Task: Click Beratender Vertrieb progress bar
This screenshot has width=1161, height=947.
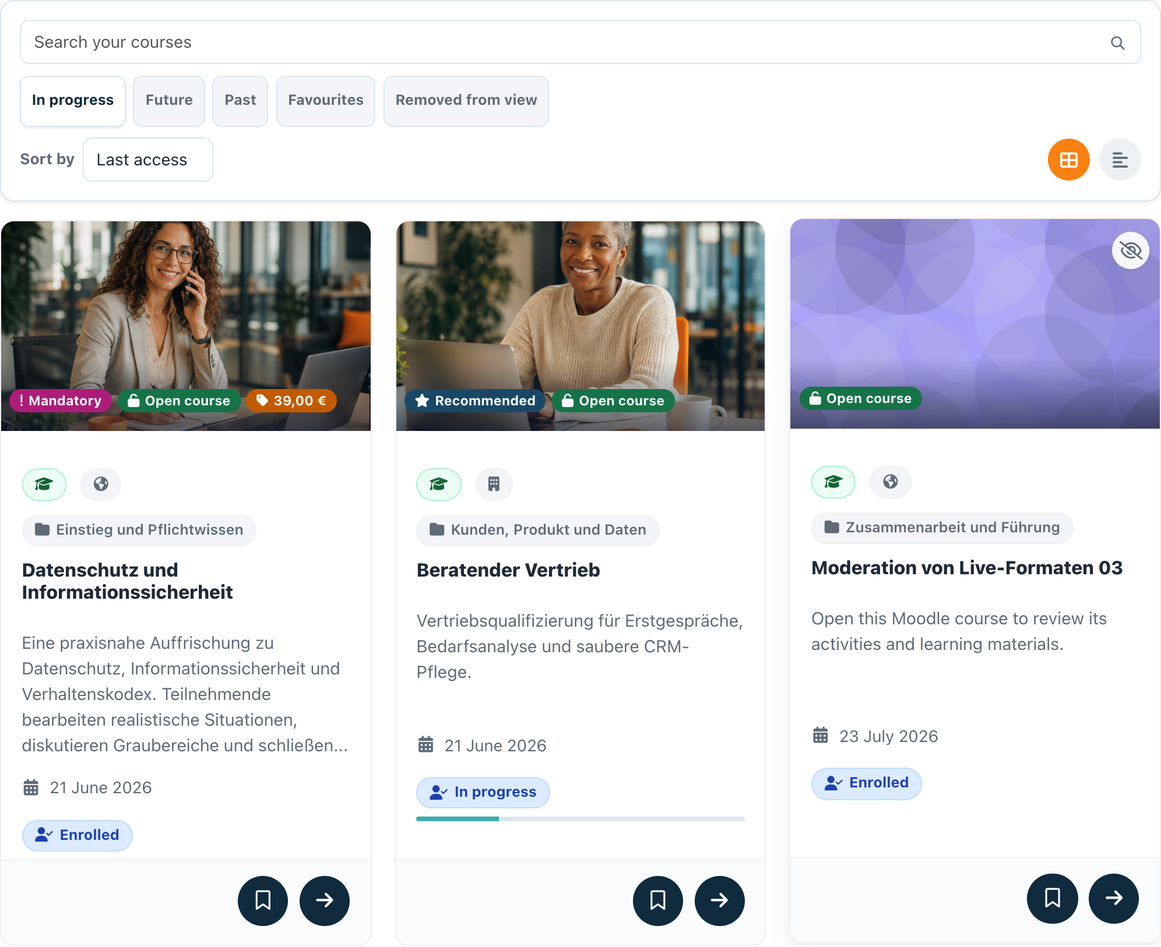Action: point(580,819)
